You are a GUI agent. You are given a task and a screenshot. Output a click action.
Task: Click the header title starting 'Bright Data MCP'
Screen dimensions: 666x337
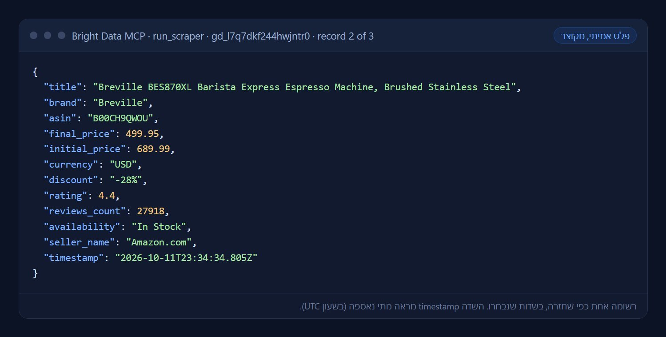[223, 36]
